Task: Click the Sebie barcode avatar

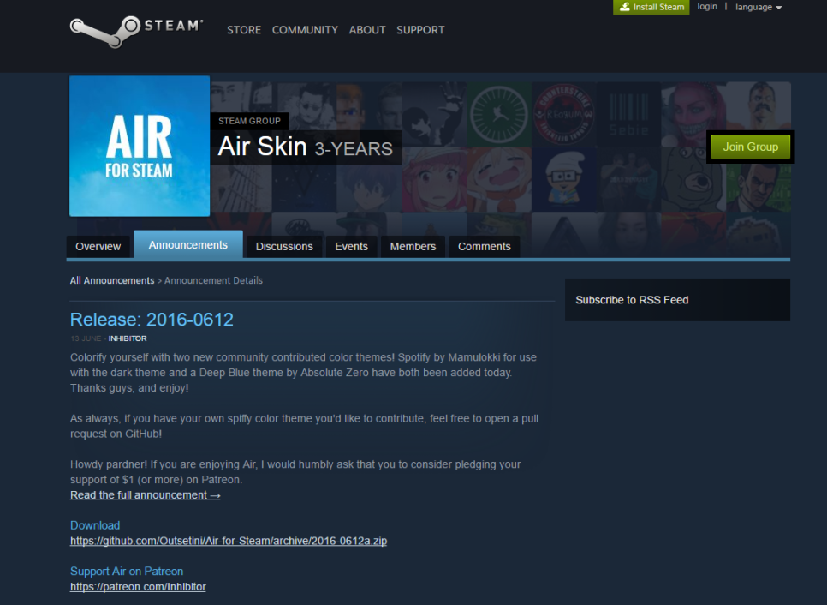Action: (x=628, y=115)
